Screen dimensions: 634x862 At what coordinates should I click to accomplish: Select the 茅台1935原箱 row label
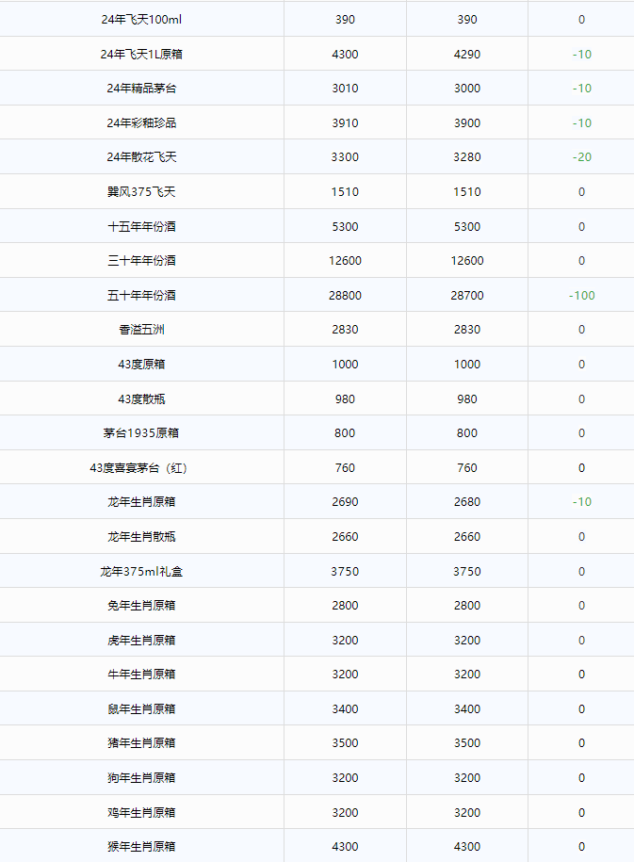[x=141, y=433]
